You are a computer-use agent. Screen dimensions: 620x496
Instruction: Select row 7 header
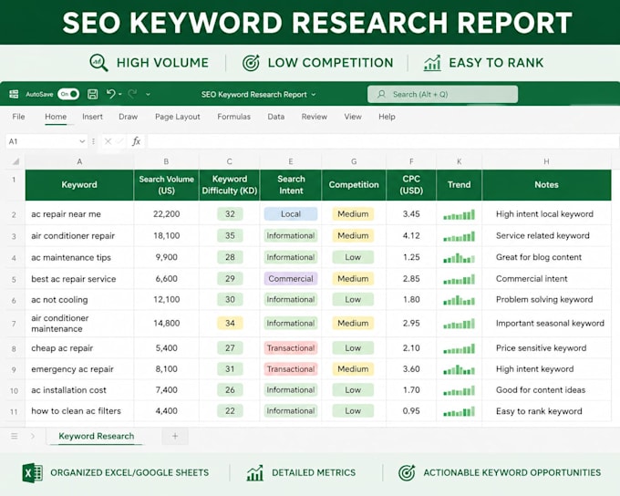(x=14, y=324)
